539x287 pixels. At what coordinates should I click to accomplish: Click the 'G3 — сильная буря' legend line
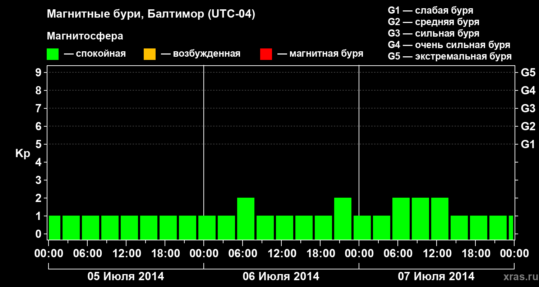[434, 33]
